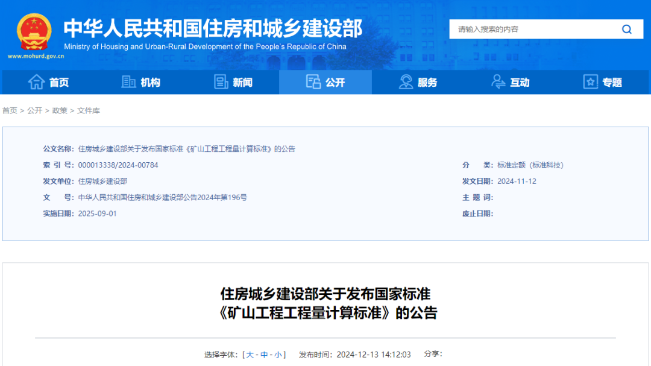This screenshot has height=366, width=651.
Task: Click the 矿山工程工程量计算标准 announcement title
Action: point(325,301)
